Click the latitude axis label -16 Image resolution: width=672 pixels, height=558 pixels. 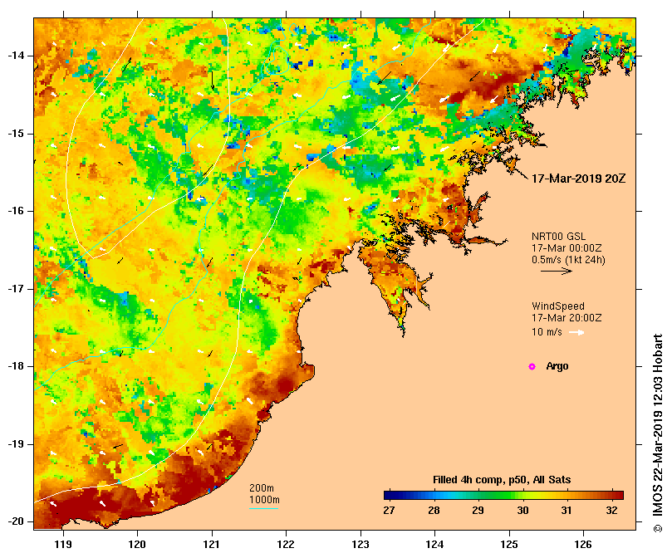pos(16,211)
